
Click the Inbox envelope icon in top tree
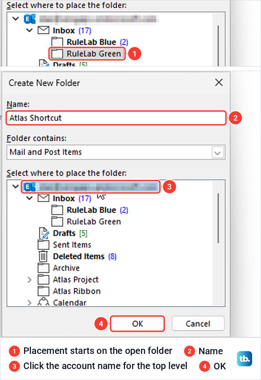click(44, 30)
